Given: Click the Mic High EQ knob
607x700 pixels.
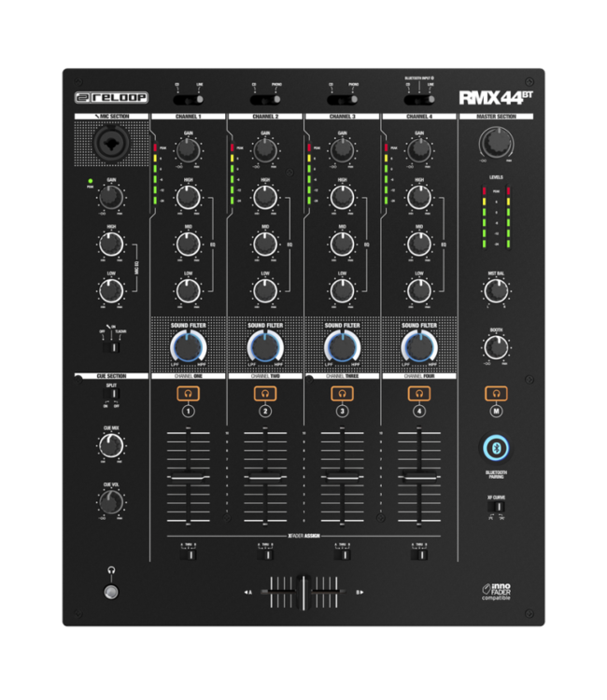Looking at the screenshot, I should click(111, 245).
